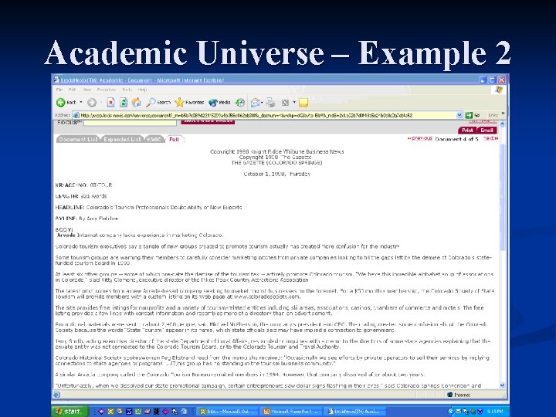Screen dimensions: 556x417
Task: Click the green Go arrow button
Action: [469, 115]
